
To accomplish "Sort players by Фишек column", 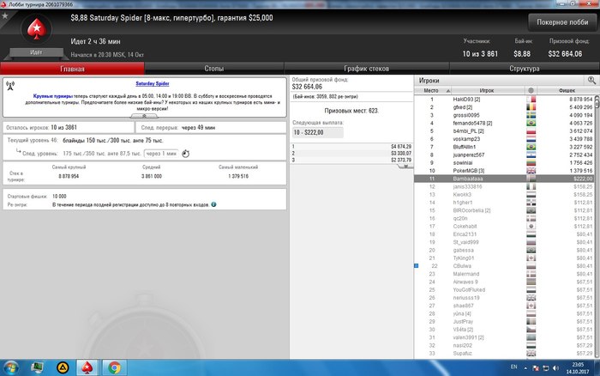I will pos(567,90).
